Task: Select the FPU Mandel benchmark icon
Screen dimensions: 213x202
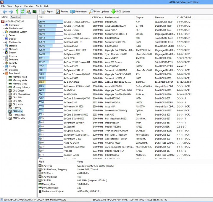Action: pyautogui.click(x=10, y=115)
